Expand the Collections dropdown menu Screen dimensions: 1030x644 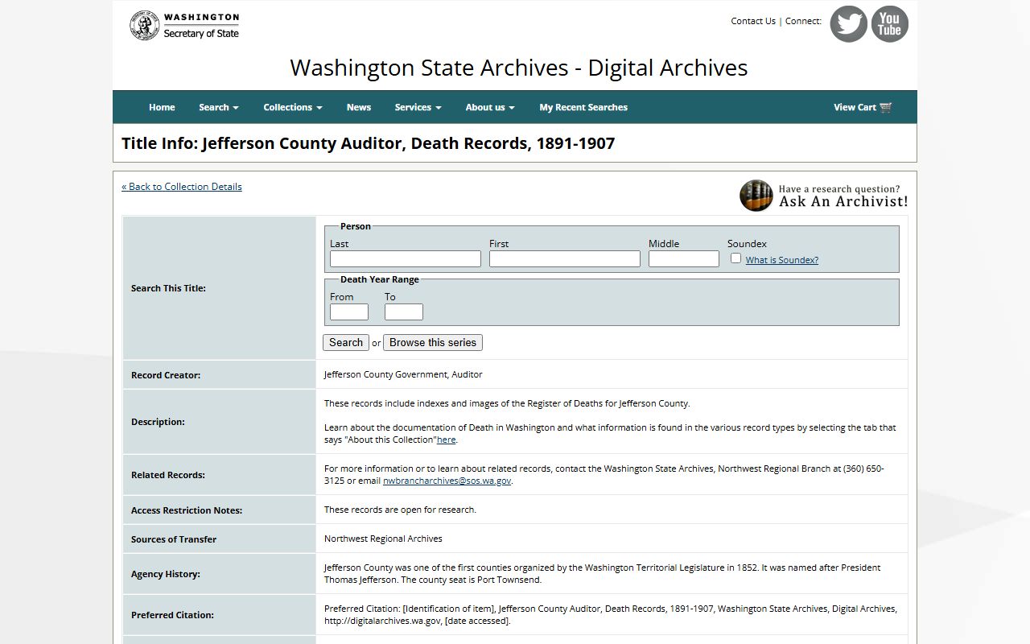pos(293,107)
